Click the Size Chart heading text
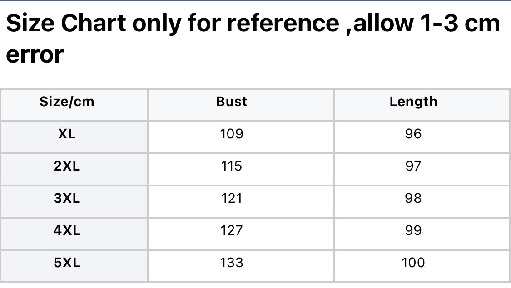The image size is (511, 288). coord(66,24)
